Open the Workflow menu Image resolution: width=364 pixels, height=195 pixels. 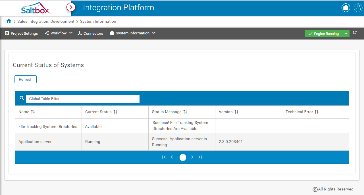59,33
